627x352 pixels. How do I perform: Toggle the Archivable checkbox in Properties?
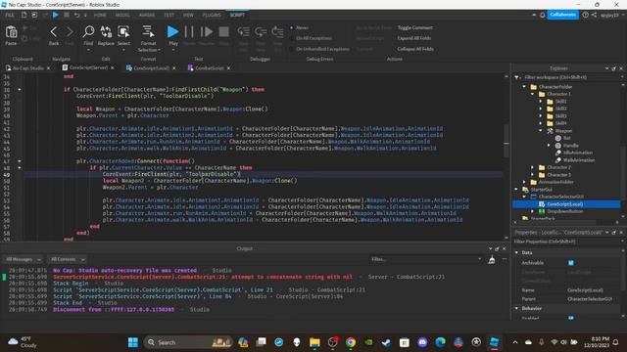coord(571,263)
